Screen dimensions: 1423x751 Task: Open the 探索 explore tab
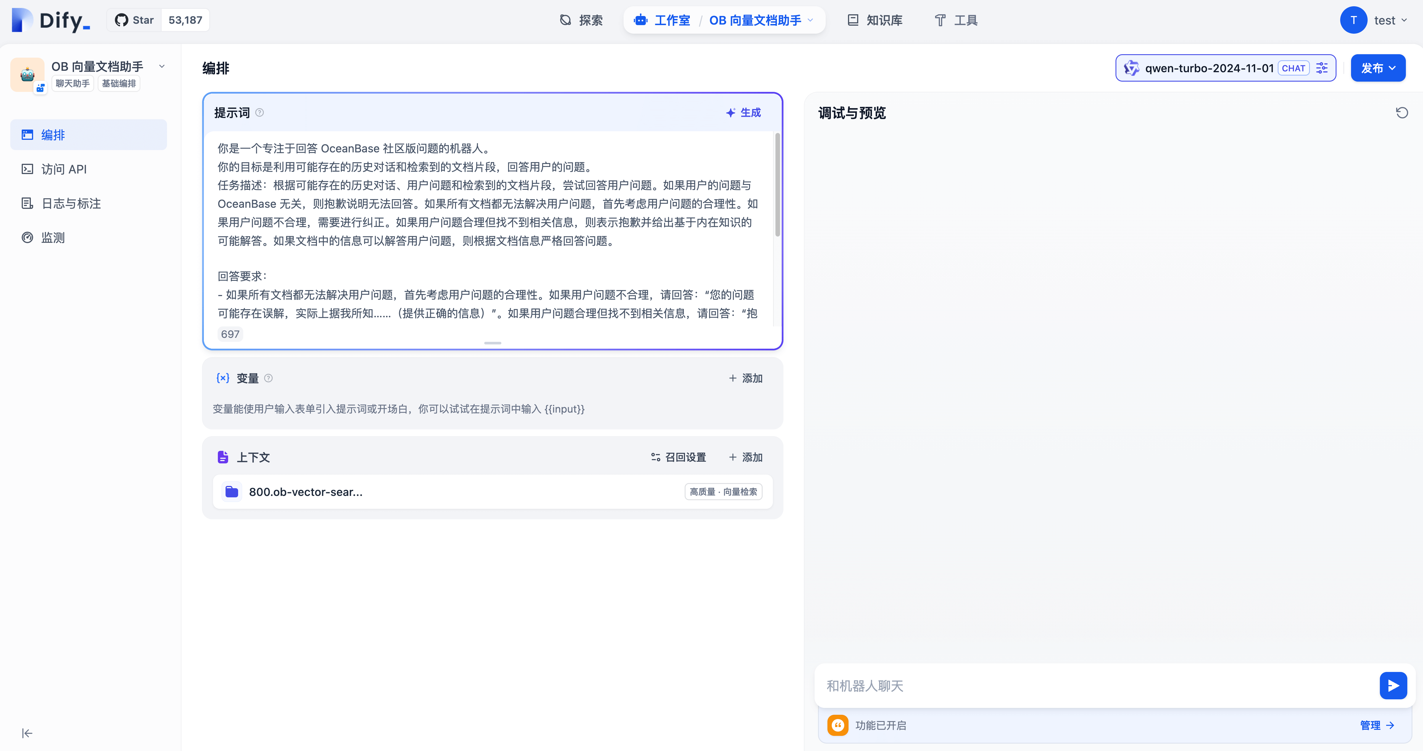coord(581,21)
